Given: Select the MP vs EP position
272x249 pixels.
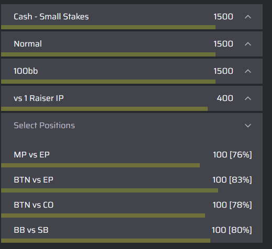Looking at the screenshot, I should pyautogui.click(x=132, y=157).
